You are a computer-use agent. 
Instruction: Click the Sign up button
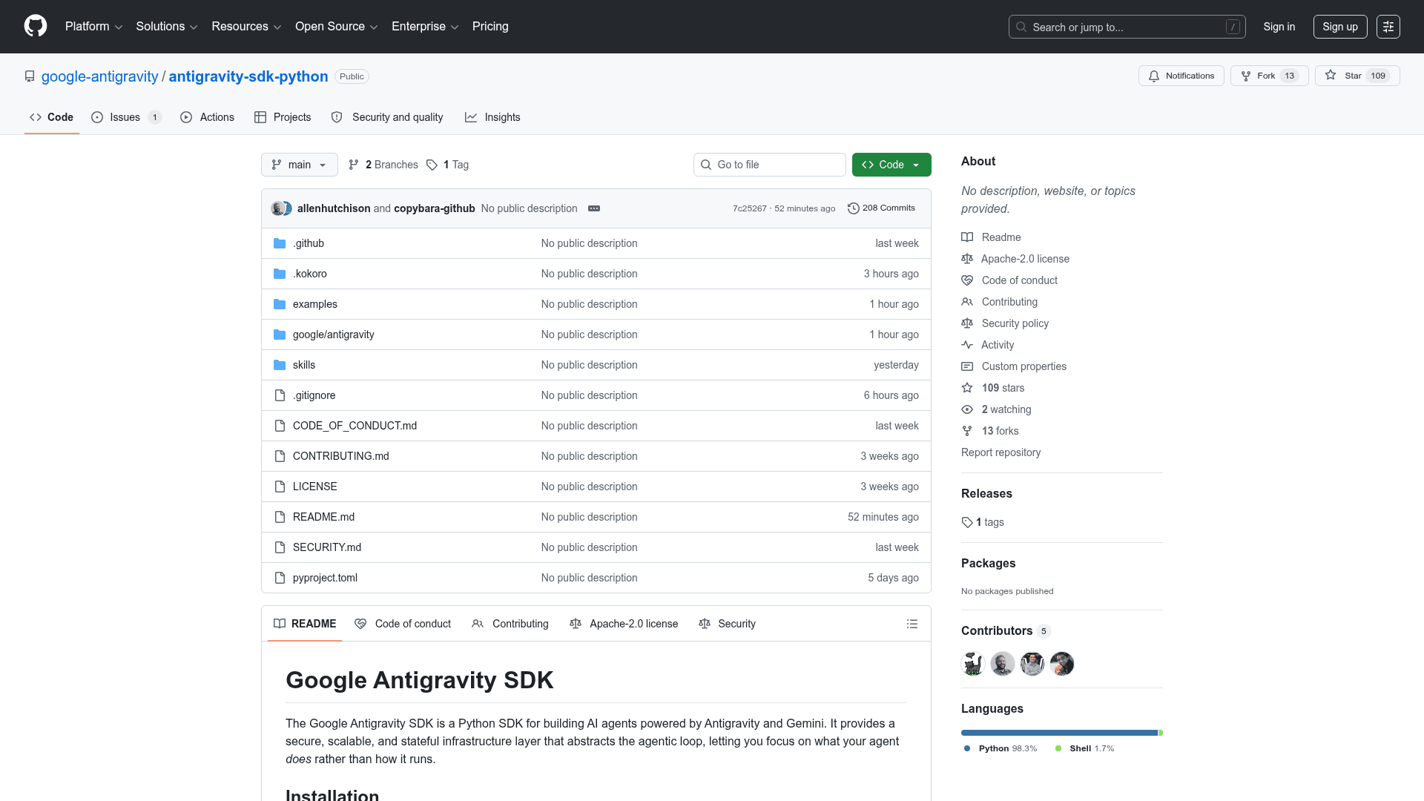1339,27
